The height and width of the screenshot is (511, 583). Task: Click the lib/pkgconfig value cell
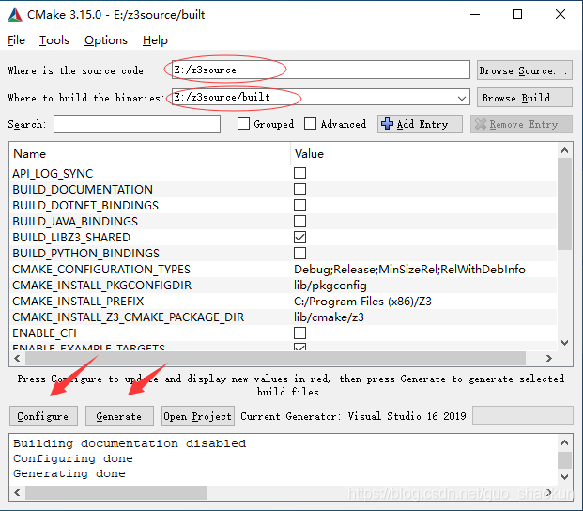330,286
